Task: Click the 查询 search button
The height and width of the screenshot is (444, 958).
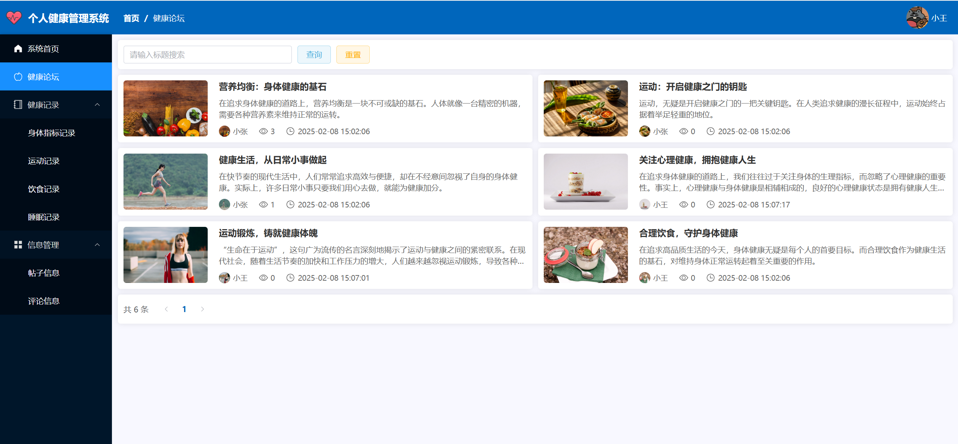Action: 314,55
